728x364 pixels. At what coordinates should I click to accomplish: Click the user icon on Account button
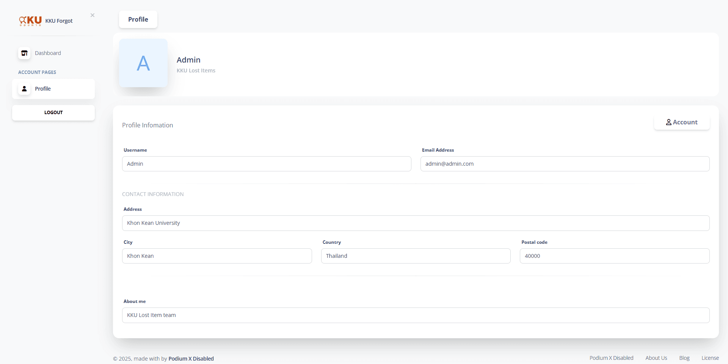coord(668,122)
